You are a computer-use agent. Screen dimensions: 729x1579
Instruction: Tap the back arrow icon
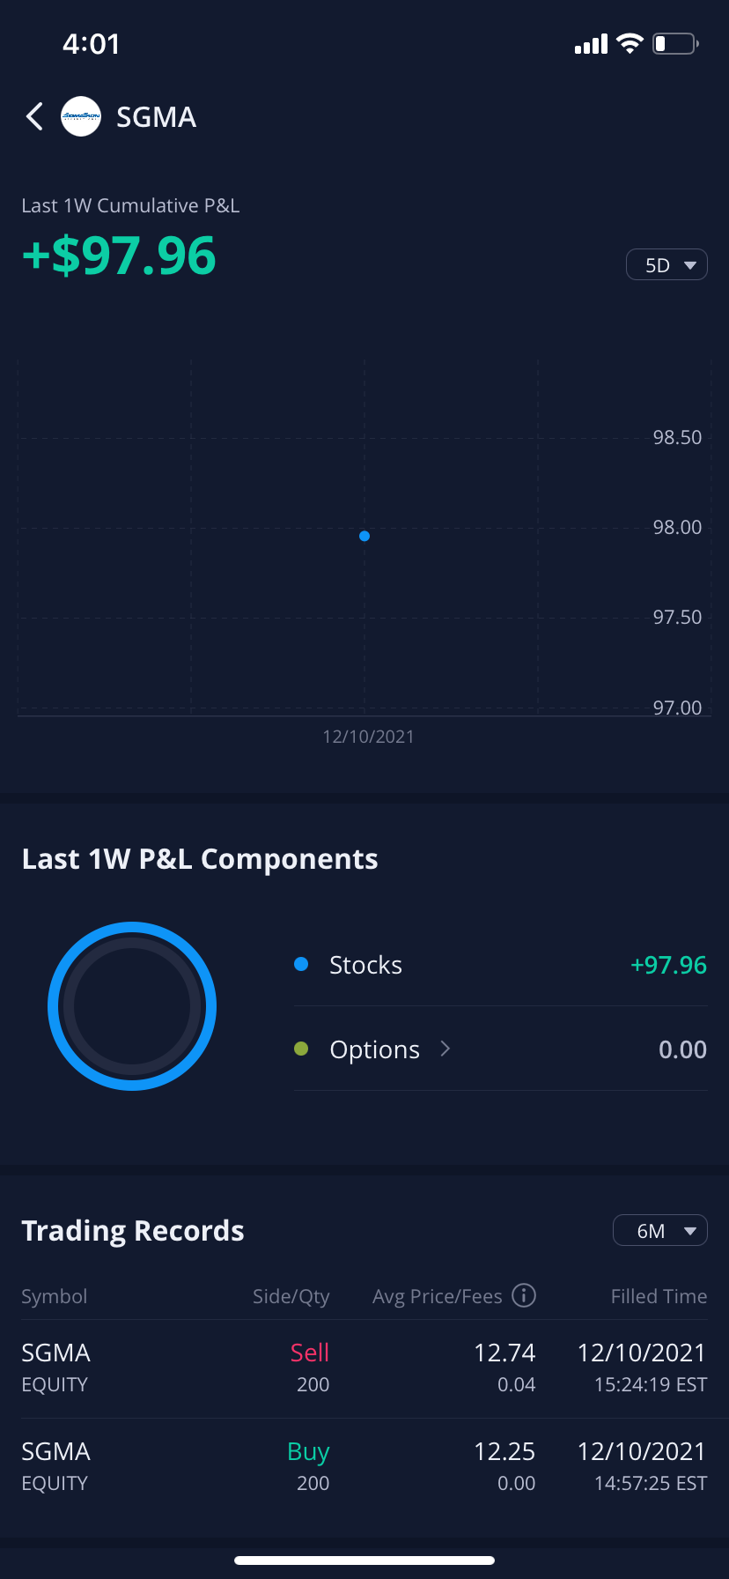34,116
